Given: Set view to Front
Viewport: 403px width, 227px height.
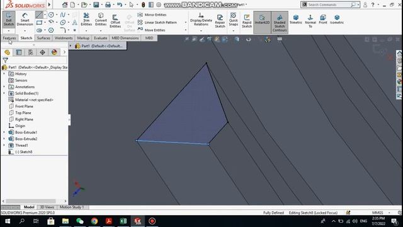Looking at the screenshot, I should 323,20.
